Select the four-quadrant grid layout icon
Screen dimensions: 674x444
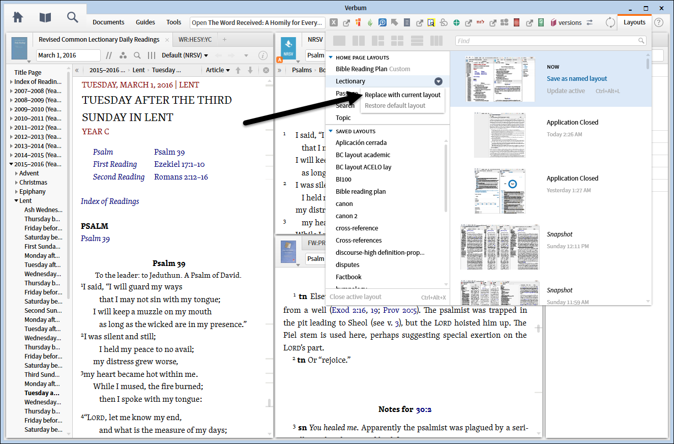[397, 41]
